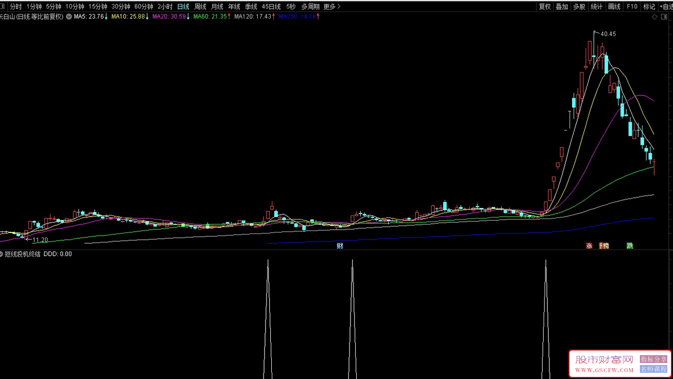The width and height of the screenshot is (673, 379).
Task: Expand the 更多 more periods dropdown
Action: coord(332,7)
